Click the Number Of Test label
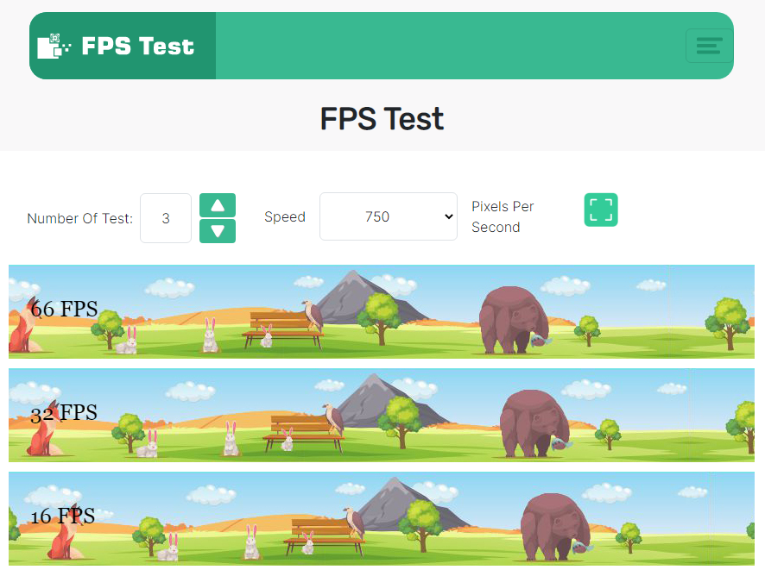Viewport: 765px width, 576px height. 80,218
